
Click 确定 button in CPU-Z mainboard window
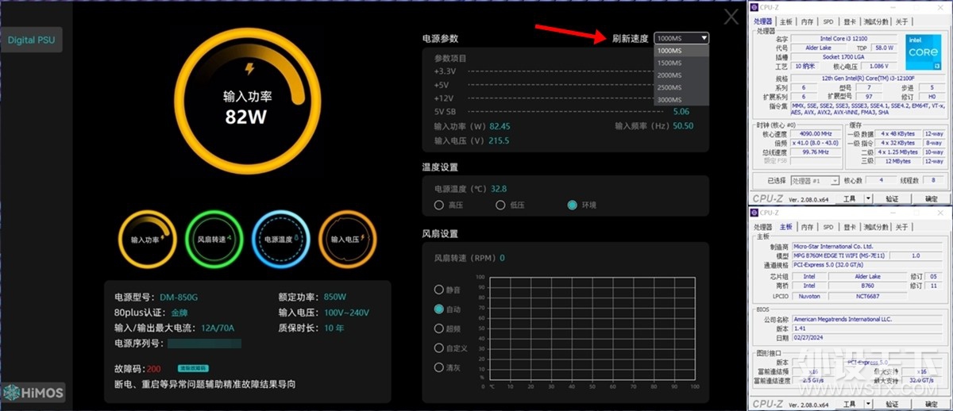tap(932, 403)
